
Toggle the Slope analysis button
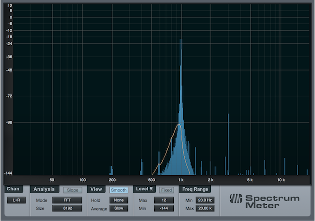click(x=73, y=190)
